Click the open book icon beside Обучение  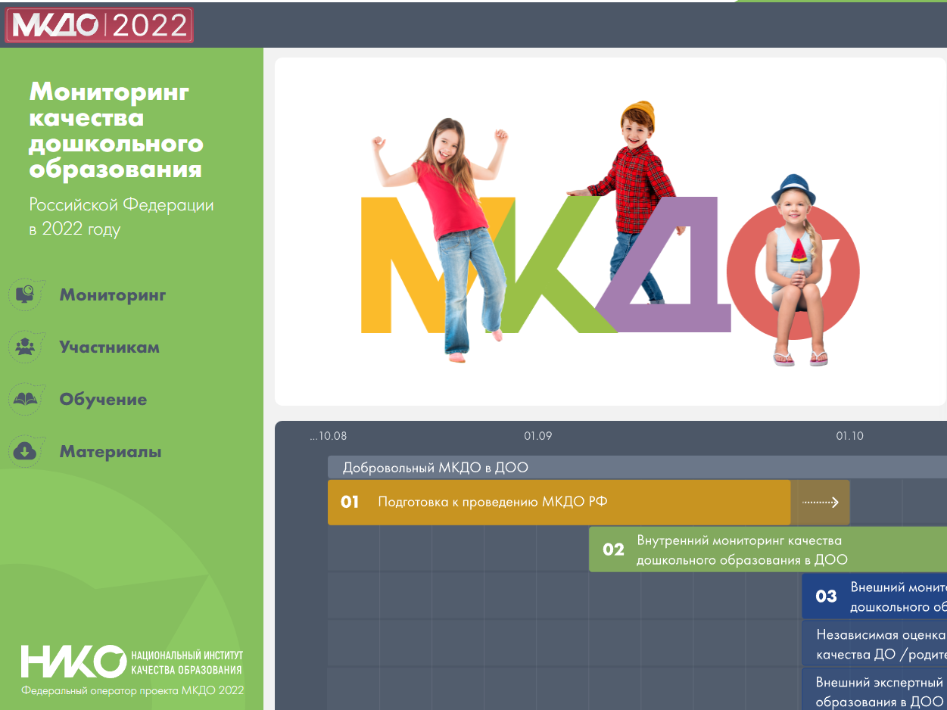click(26, 399)
